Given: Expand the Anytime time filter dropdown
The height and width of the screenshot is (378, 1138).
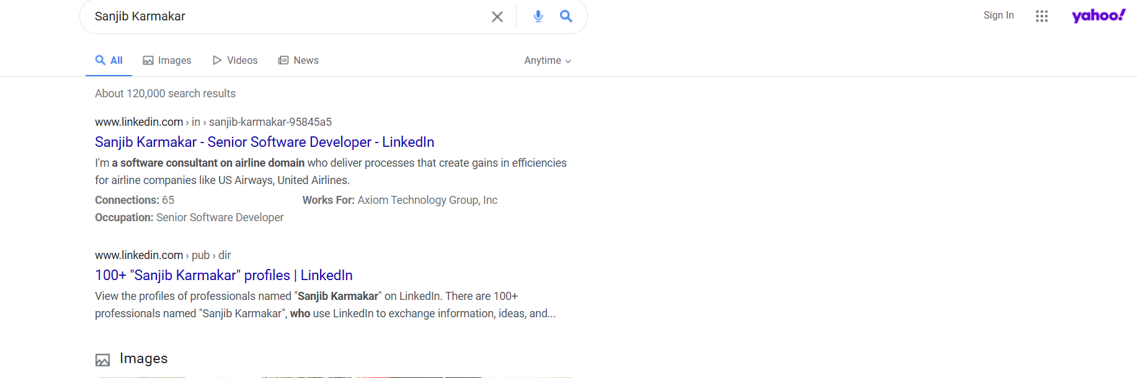Looking at the screenshot, I should [x=547, y=61].
